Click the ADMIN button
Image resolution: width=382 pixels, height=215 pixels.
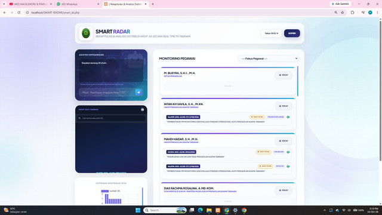(292, 33)
